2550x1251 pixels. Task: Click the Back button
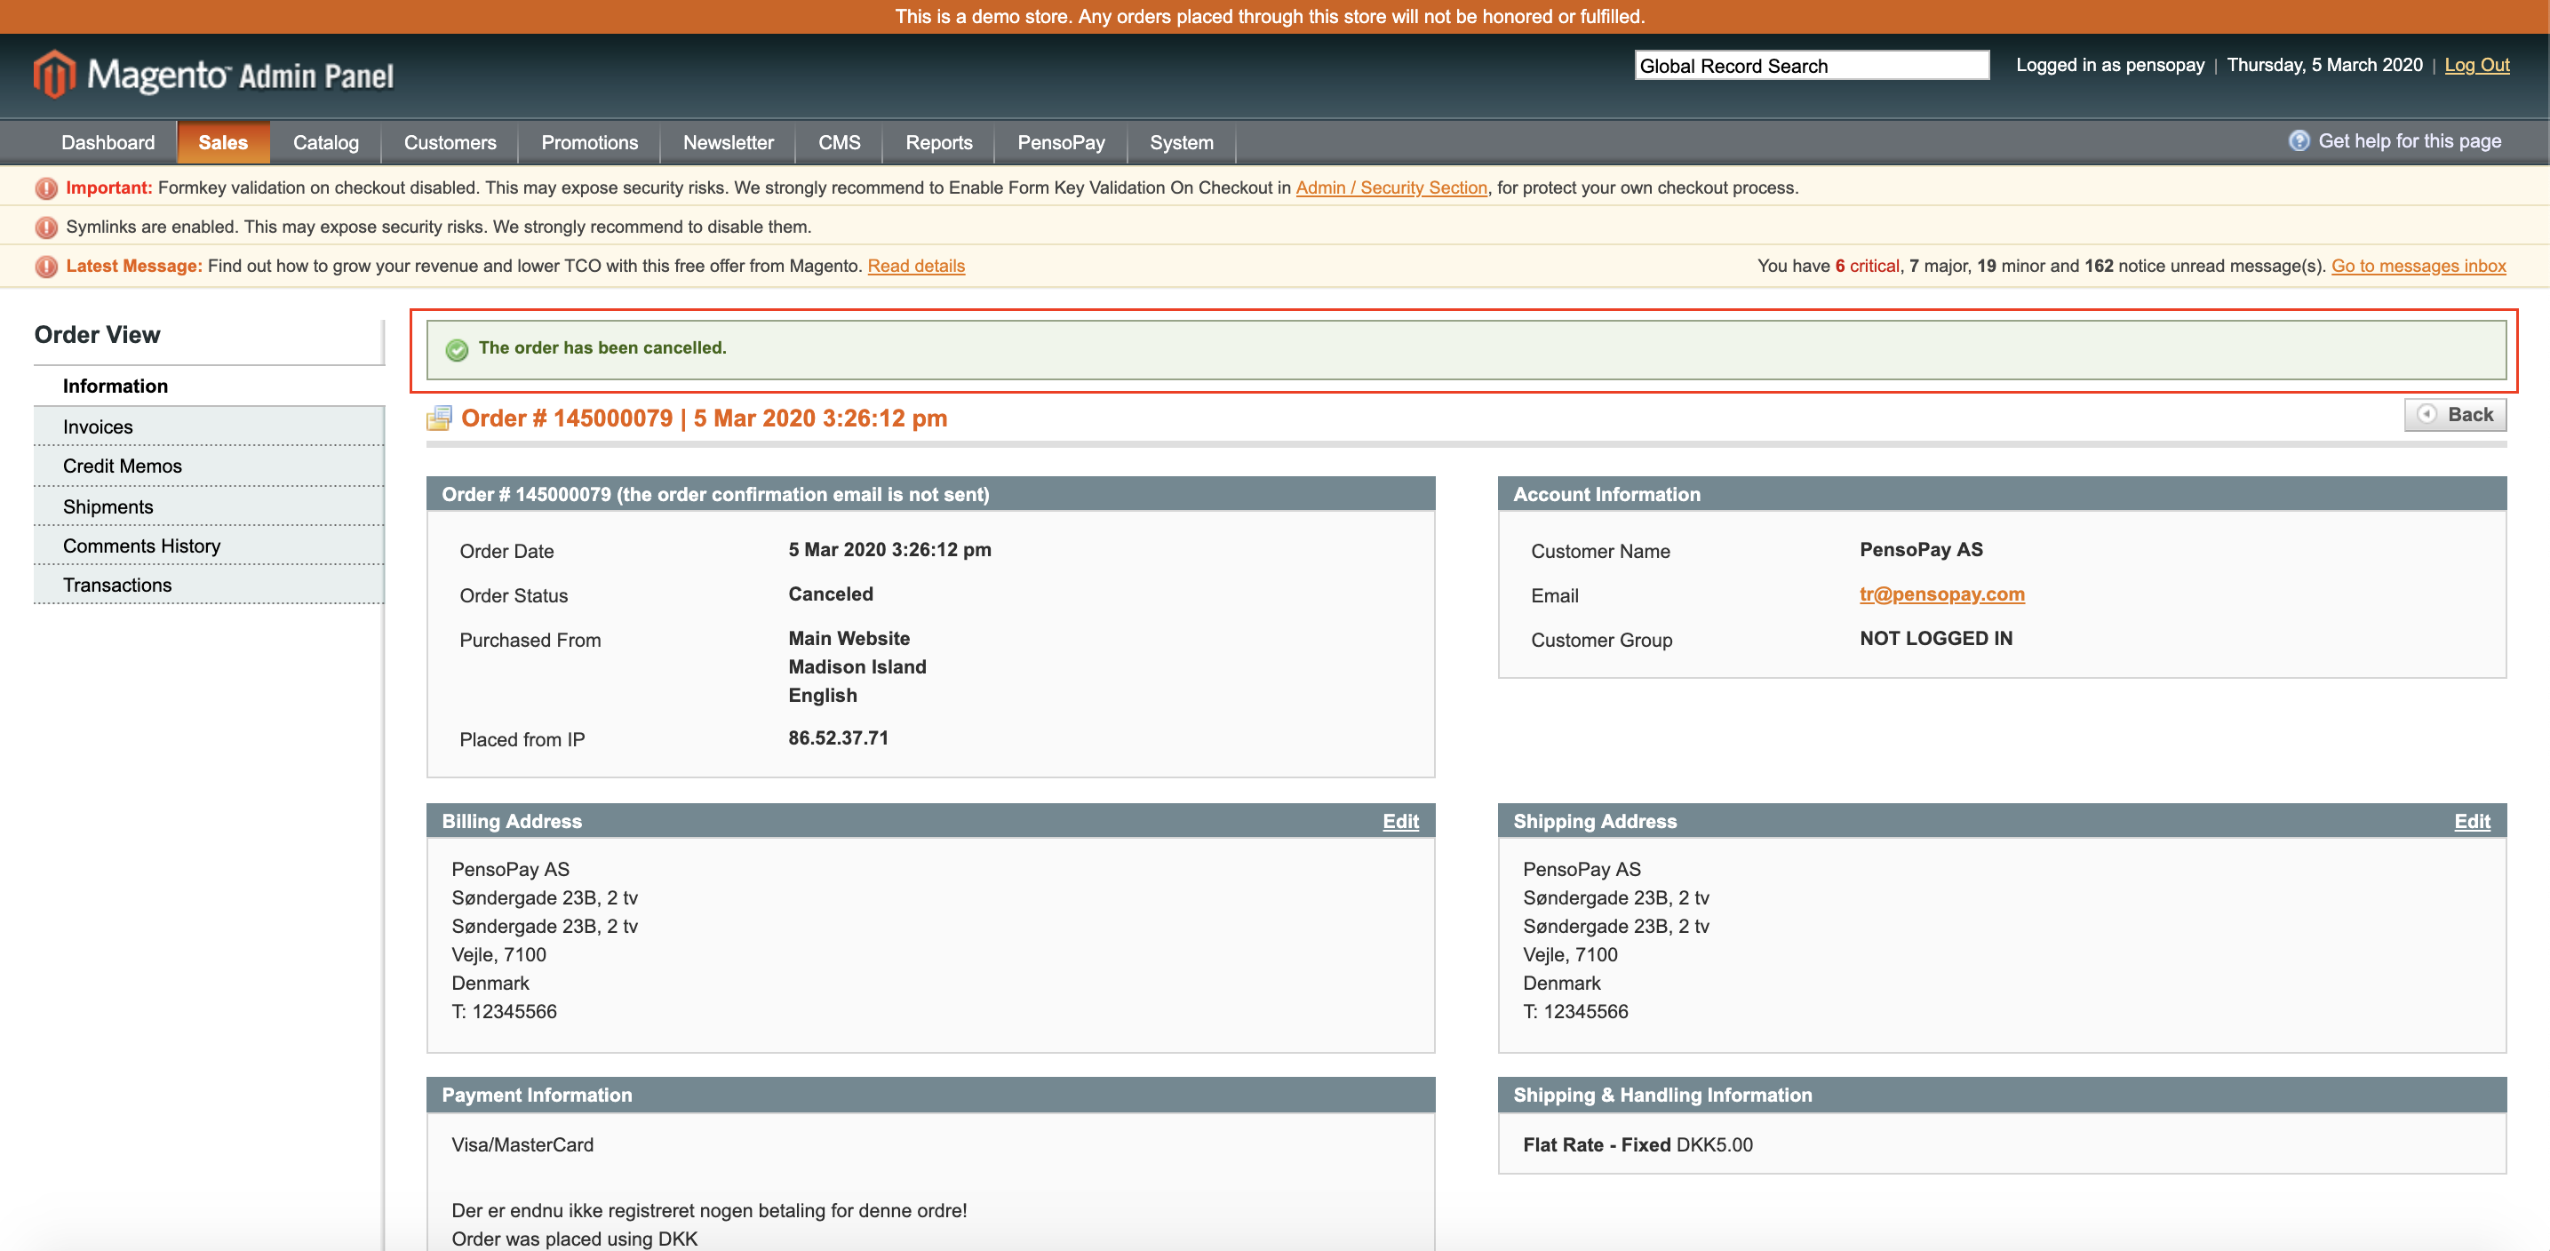tap(2454, 415)
